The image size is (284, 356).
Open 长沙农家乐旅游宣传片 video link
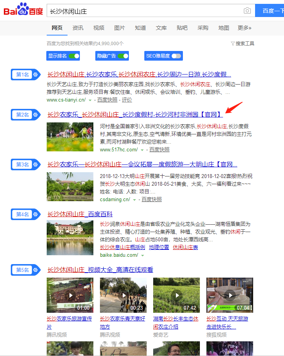point(69,323)
